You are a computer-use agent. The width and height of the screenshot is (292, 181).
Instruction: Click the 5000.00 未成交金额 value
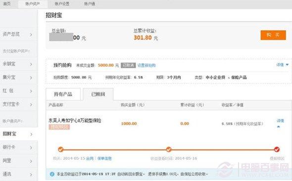pos(106,65)
